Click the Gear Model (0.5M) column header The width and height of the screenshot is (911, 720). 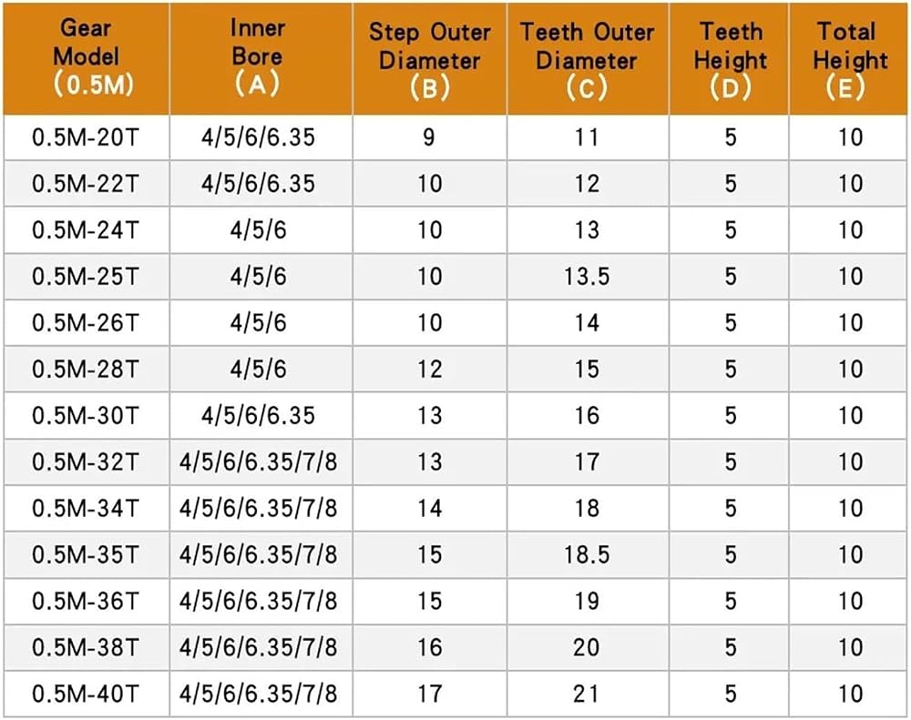(87, 58)
